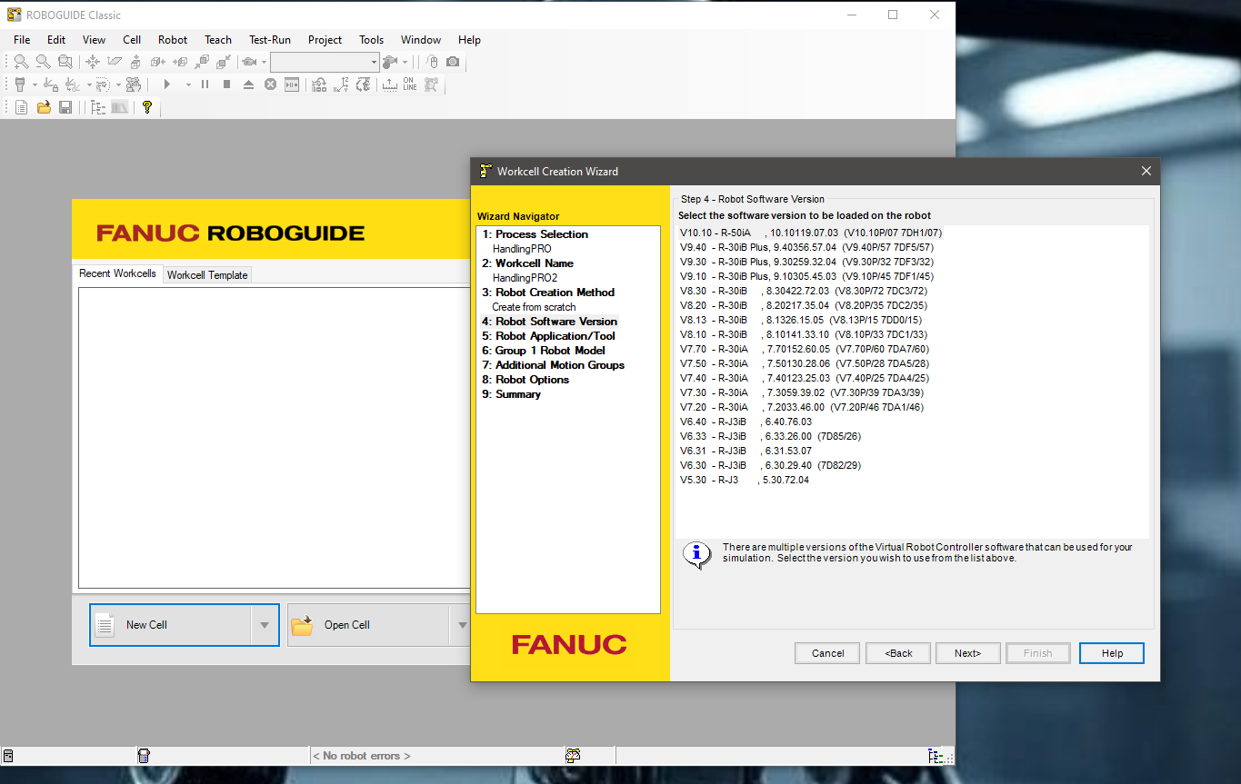Open the Robot menu
This screenshot has height=784, width=1241.
pyautogui.click(x=173, y=40)
